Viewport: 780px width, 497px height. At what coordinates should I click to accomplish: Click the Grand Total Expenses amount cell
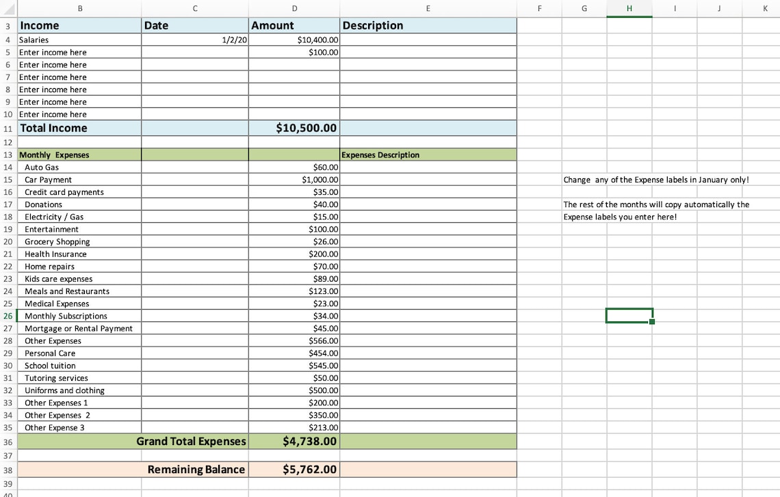coord(294,441)
